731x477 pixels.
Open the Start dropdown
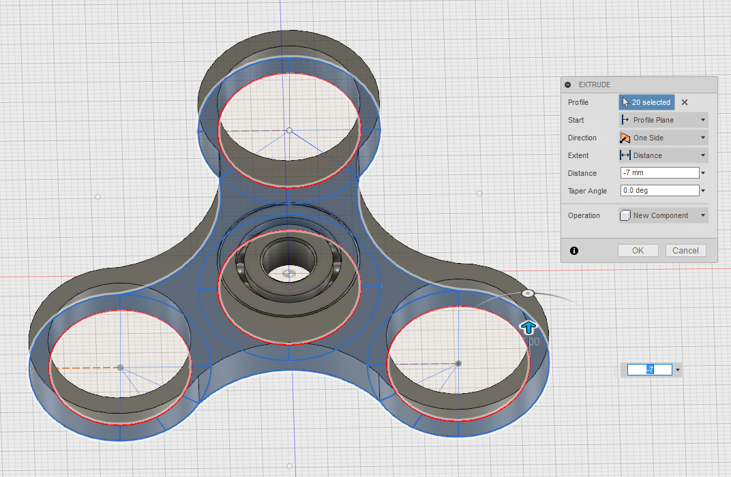pyautogui.click(x=702, y=120)
